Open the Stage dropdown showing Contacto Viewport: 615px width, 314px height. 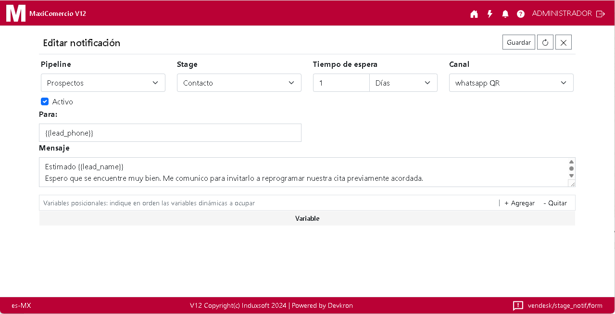[x=239, y=83]
